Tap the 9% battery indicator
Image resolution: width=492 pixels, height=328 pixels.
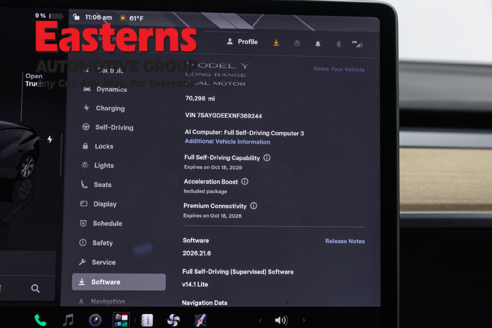(49, 16)
